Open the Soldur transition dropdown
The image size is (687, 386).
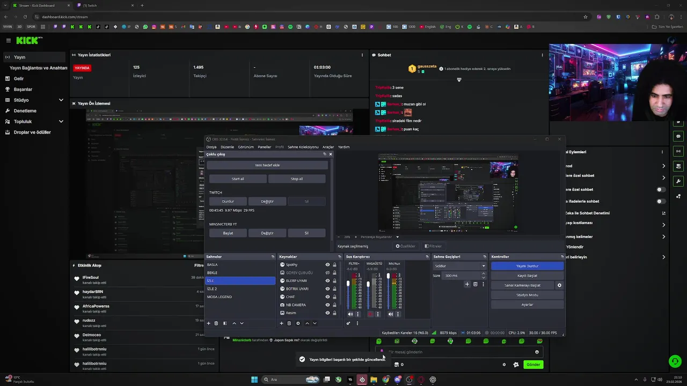click(459, 266)
